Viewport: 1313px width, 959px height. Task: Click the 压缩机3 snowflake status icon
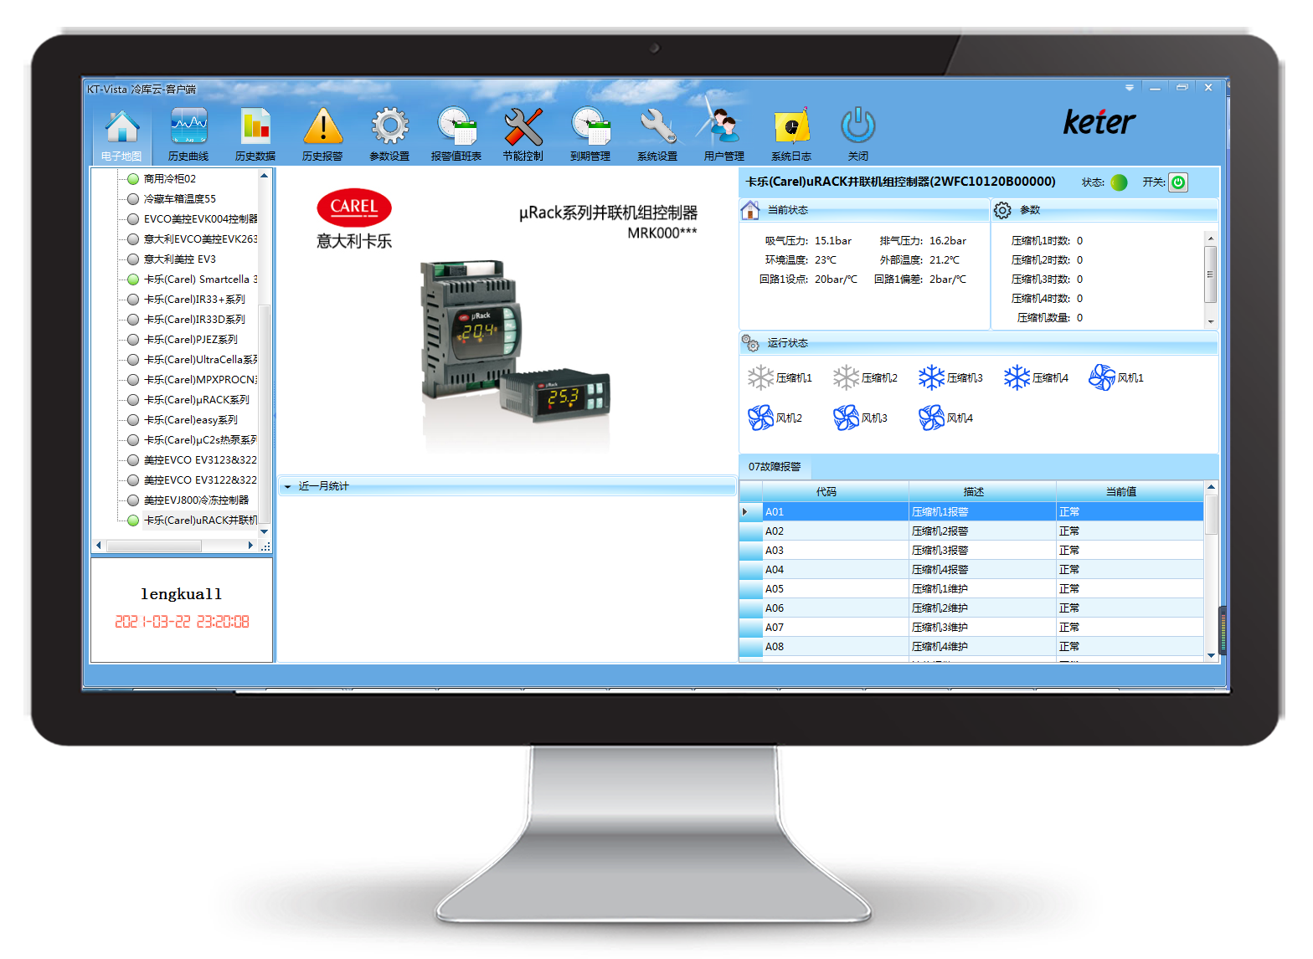point(931,378)
